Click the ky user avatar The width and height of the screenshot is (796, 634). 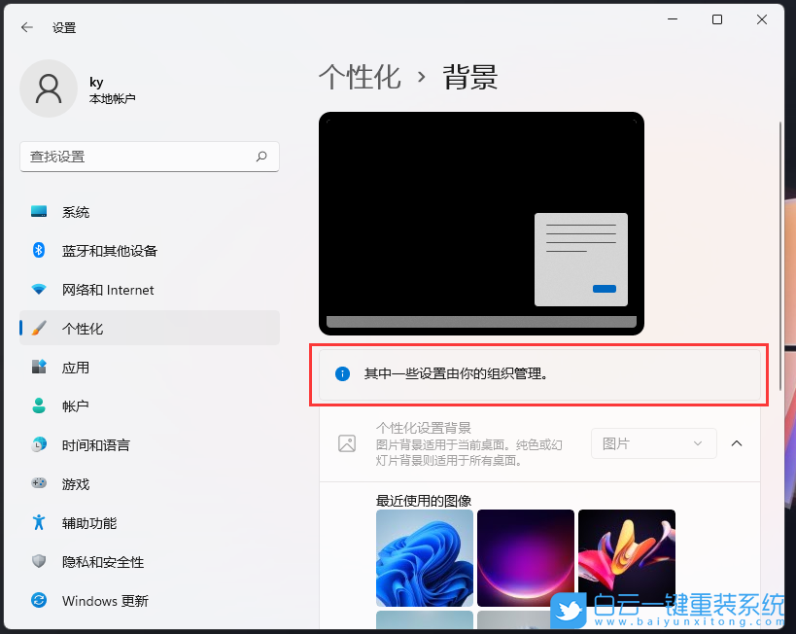49,88
